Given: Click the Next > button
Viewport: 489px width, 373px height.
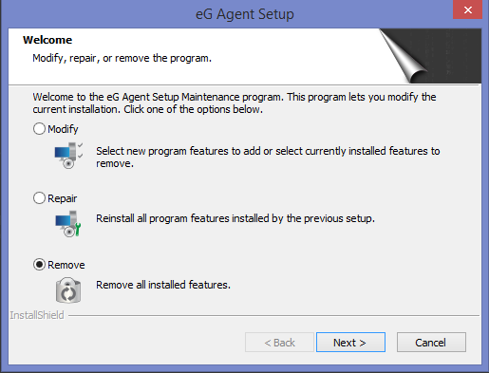Looking at the screenshot, I should pyautogui.click(x=350, y=342).
